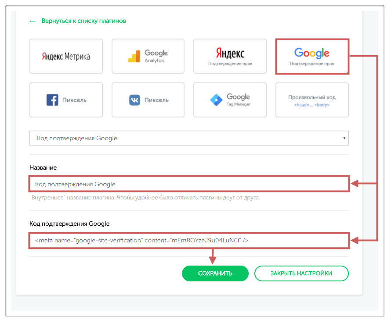This screenshot has width=391, height=323.
Task: Click the Пиксель label on Facebook tile
Action: point(74,100)
